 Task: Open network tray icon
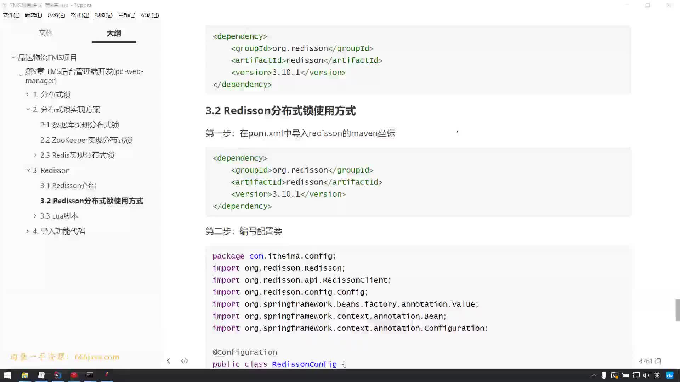636,375
